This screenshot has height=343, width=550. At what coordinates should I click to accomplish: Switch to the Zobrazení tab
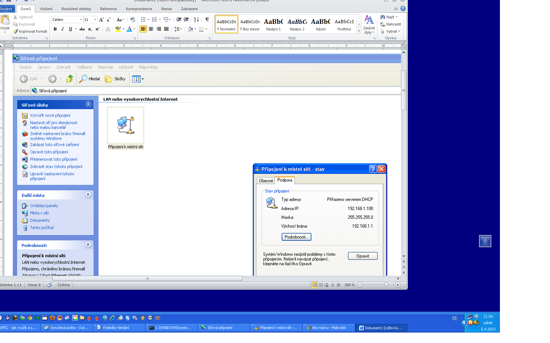click(189, 9)
